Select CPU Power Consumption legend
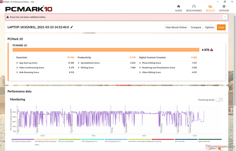 (139, 140)
